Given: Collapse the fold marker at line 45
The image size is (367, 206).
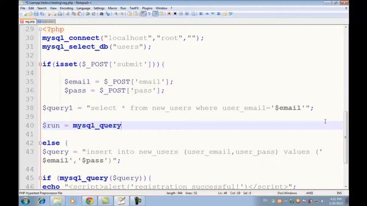Looking at the screenshot, I should tap(40, 178).
